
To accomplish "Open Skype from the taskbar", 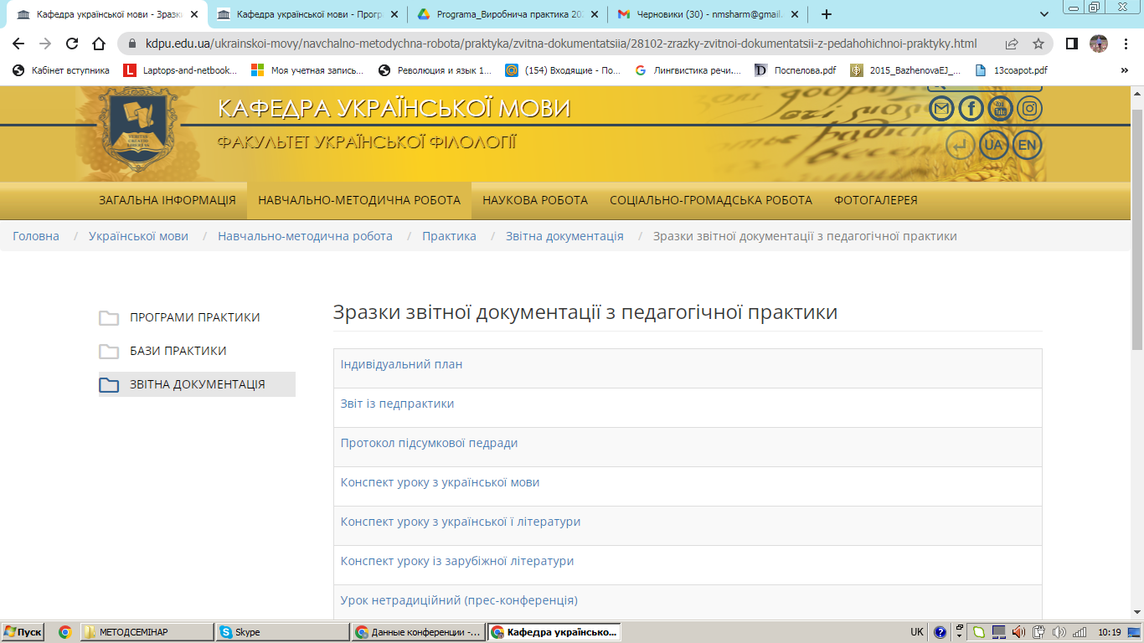I will point(282,632).
